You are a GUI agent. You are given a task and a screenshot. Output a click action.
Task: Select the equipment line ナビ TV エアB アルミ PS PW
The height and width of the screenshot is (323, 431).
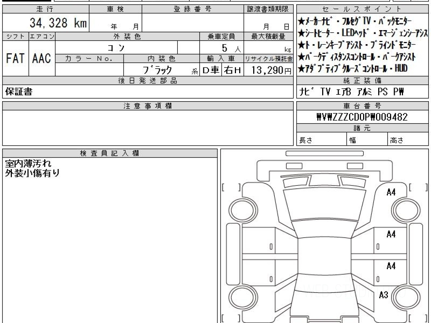[x=352, y=92]
